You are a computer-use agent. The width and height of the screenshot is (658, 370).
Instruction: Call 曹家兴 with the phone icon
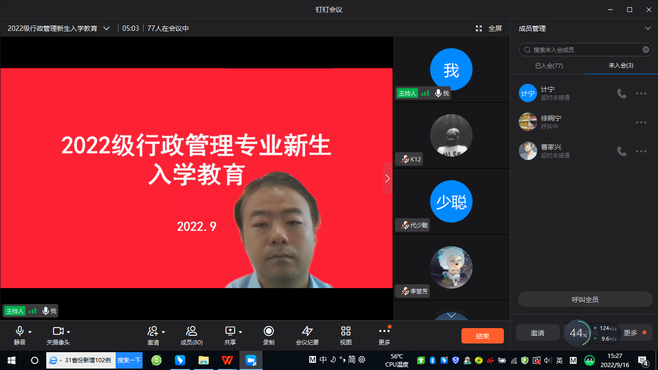click(622, 151)
